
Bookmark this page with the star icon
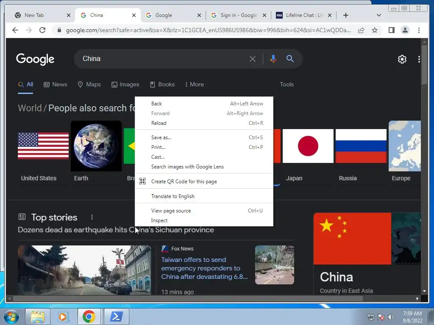tap(375, 30)
